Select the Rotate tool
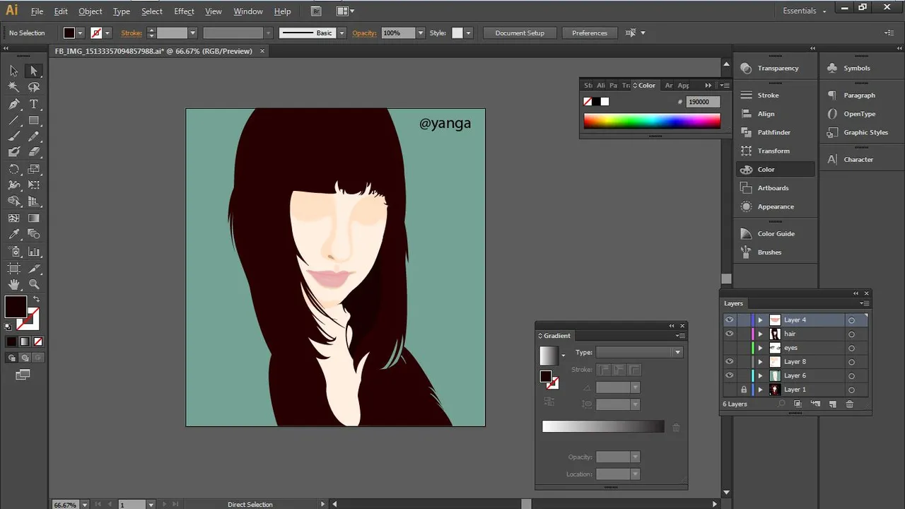The height and width of the screenshot is (509, 905). (x=13, y=169)
